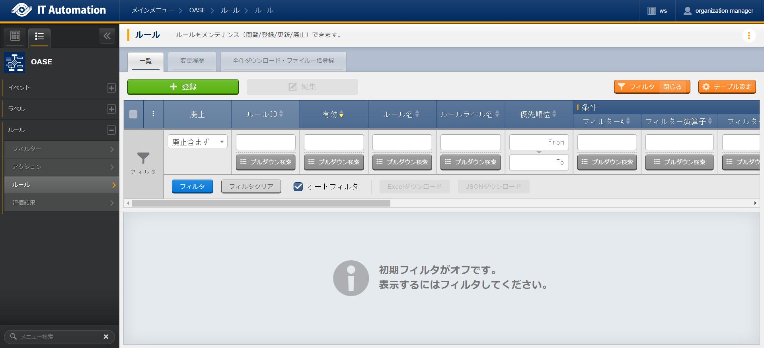The height and width of the screenshot is (348, 764).
Task: Switch to the 変更履歴 tab
Action: 192,61
